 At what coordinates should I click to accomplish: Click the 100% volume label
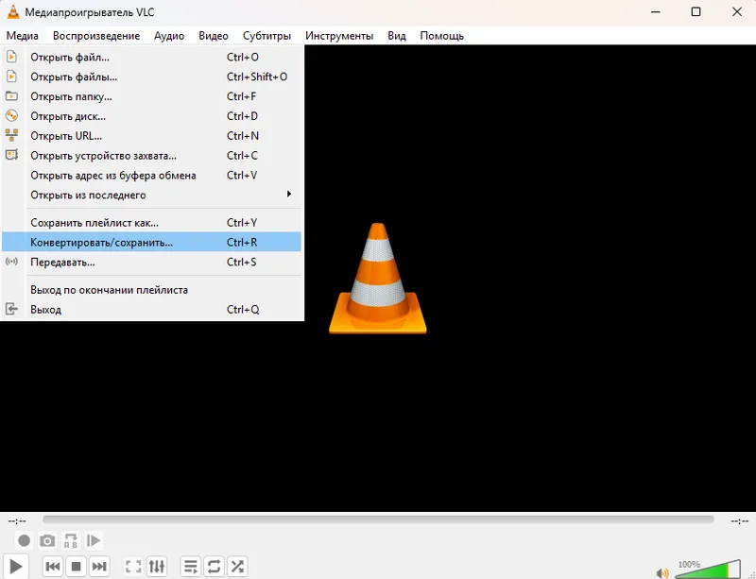point(689,564)
